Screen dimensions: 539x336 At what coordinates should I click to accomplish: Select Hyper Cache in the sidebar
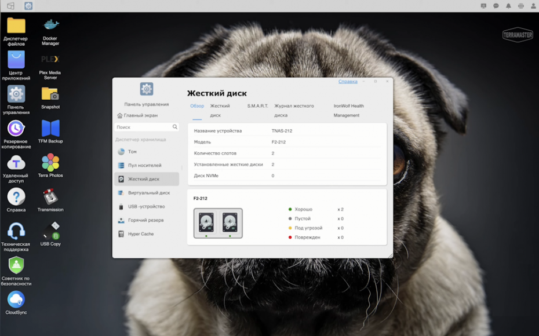click(x=147, y=234)
